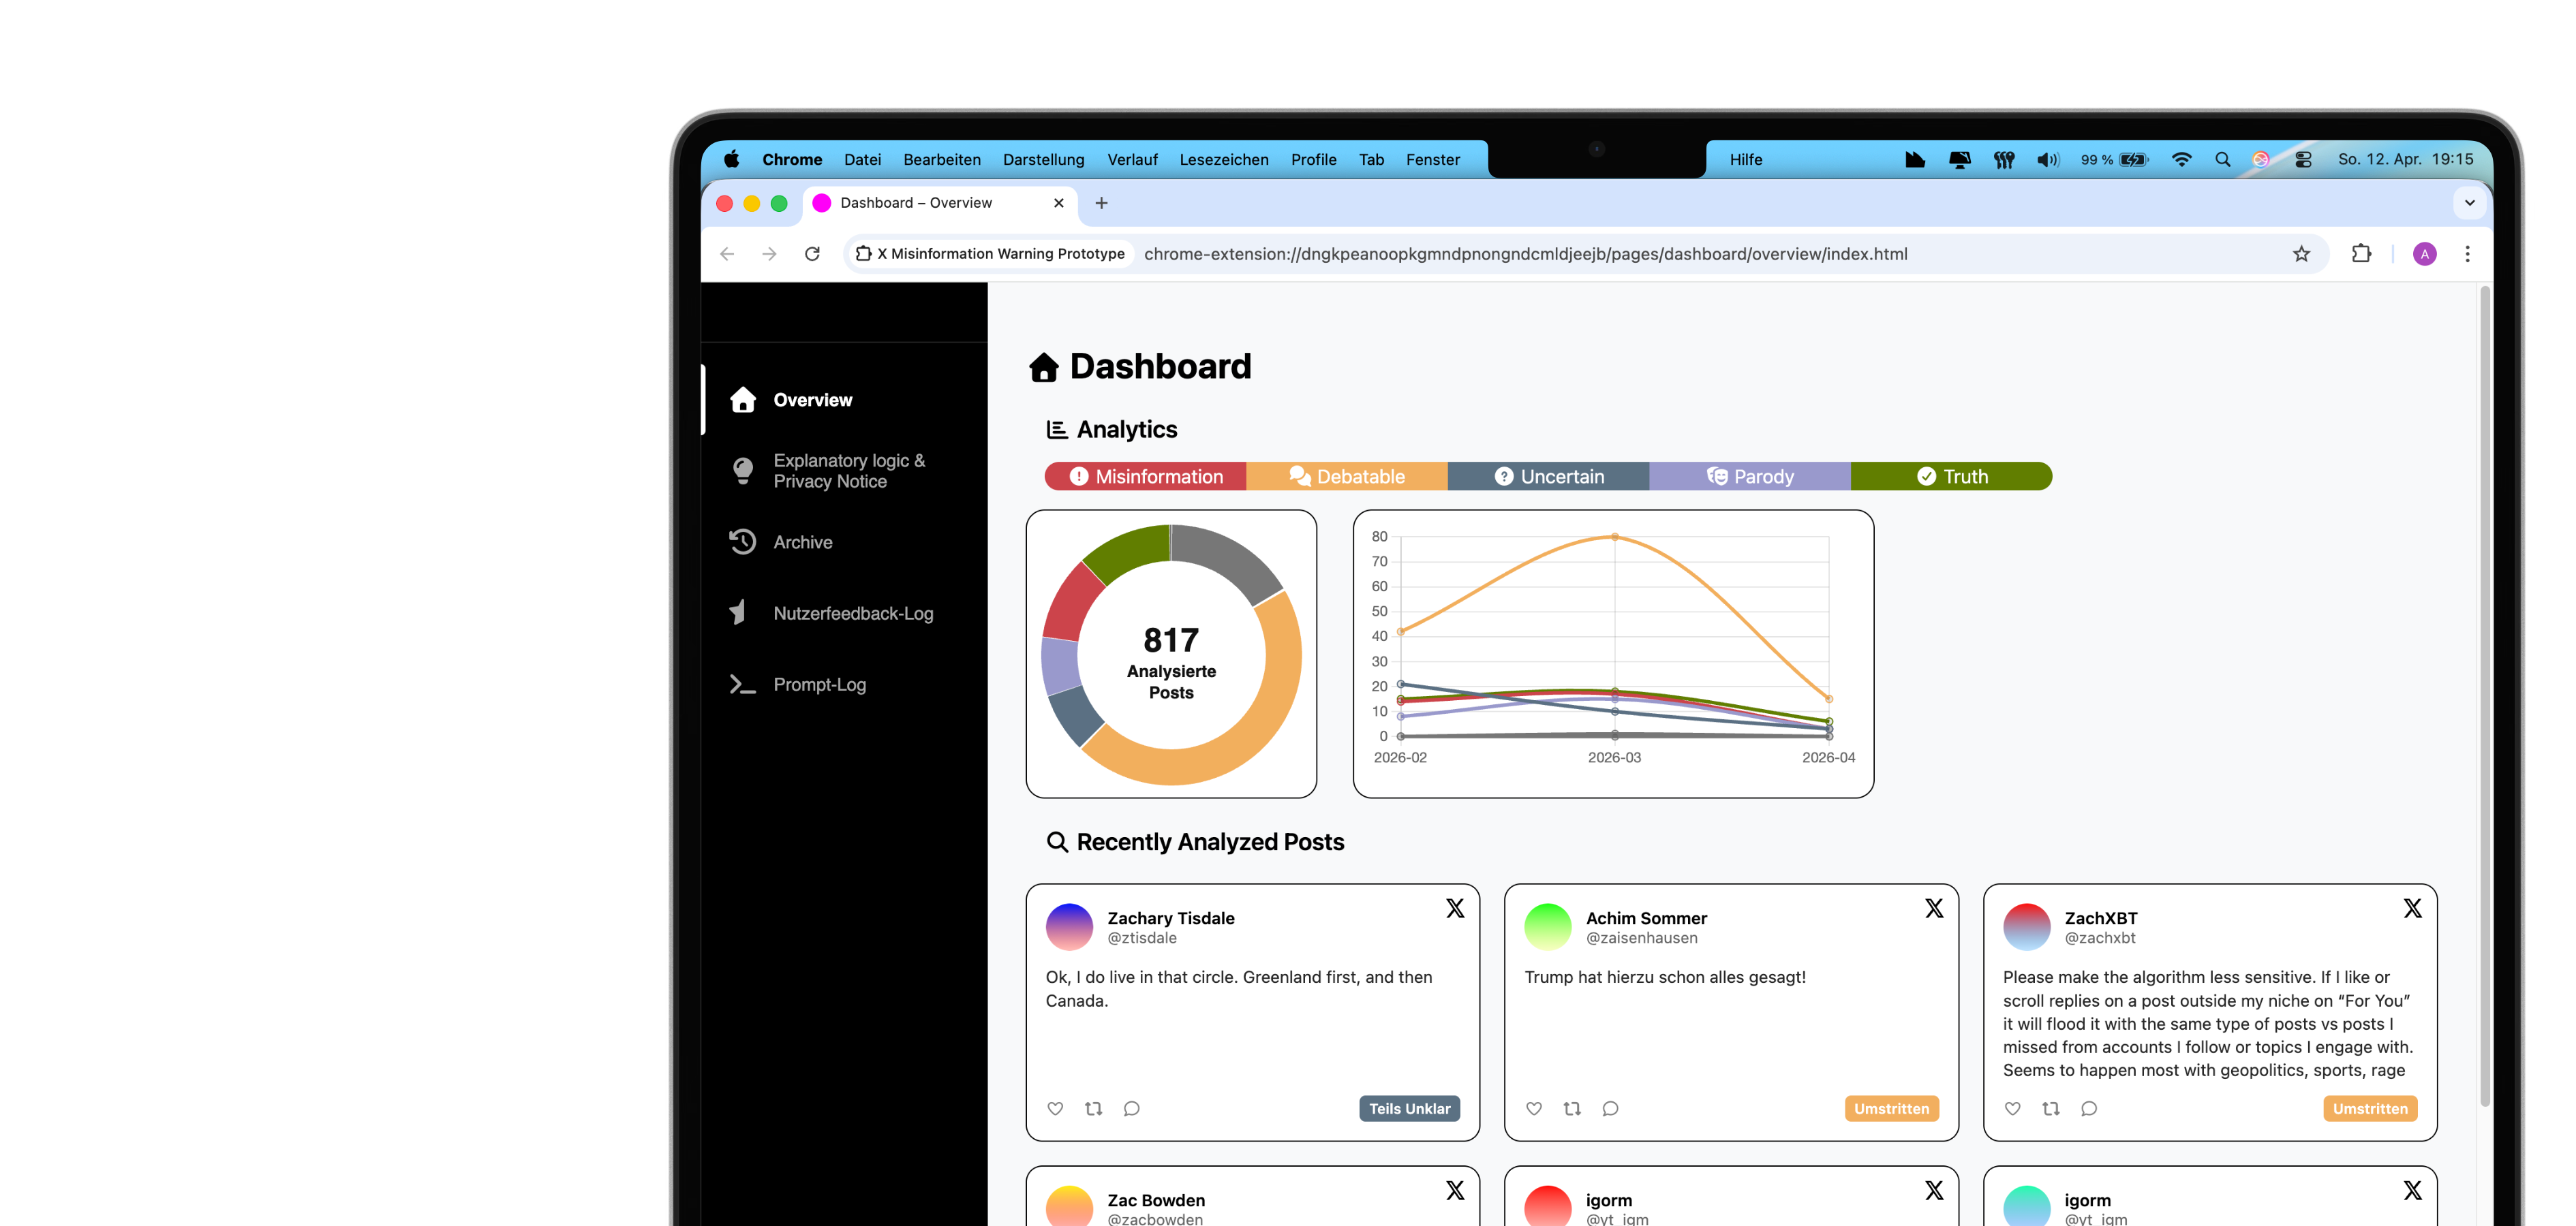Toggle the Parody legend filter
Viewport: 2576px width, 1226px height.
point(1749,477)
